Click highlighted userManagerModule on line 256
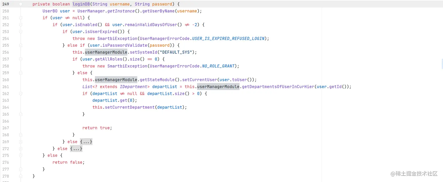This screenshot has height=182, width=443. pos(106,52)
